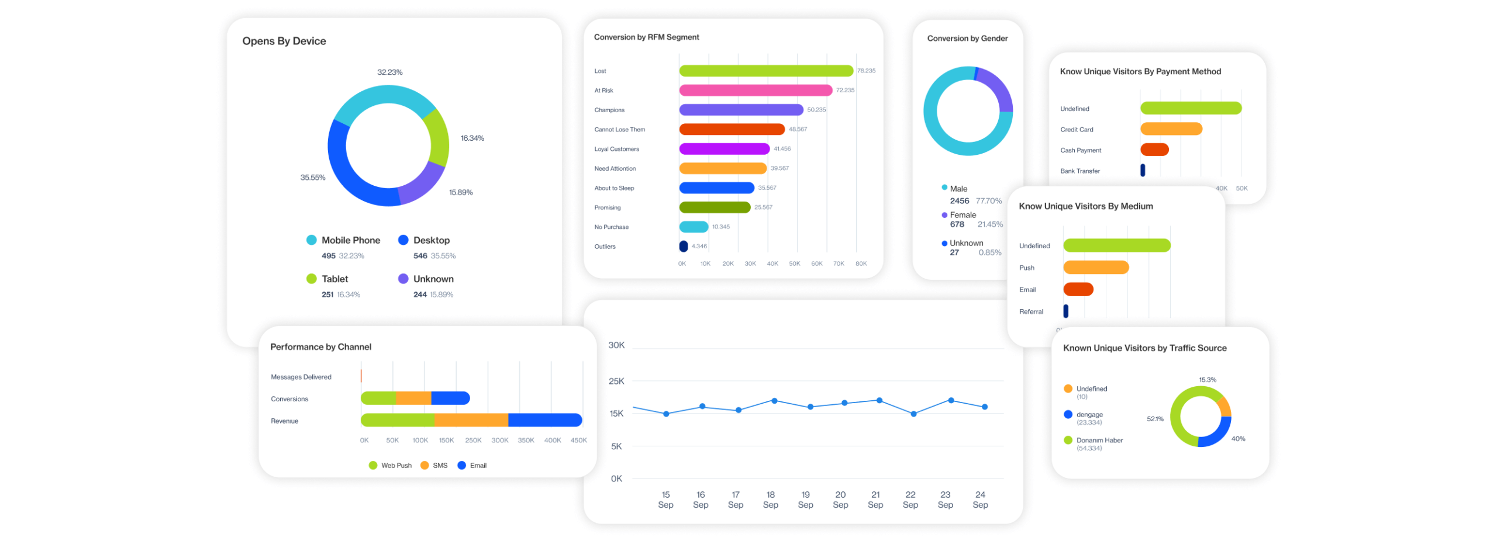Click the Lost segment bar

[765, 71]
